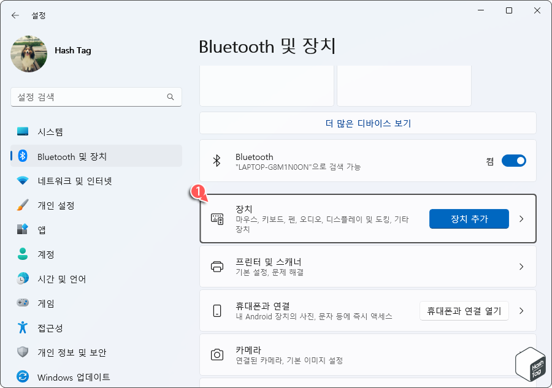This screenshot has width=552, height=388.
Task: Expand the 프린터 및 스캐너 section
Action: pyautogui.click(x=521, y=266)
